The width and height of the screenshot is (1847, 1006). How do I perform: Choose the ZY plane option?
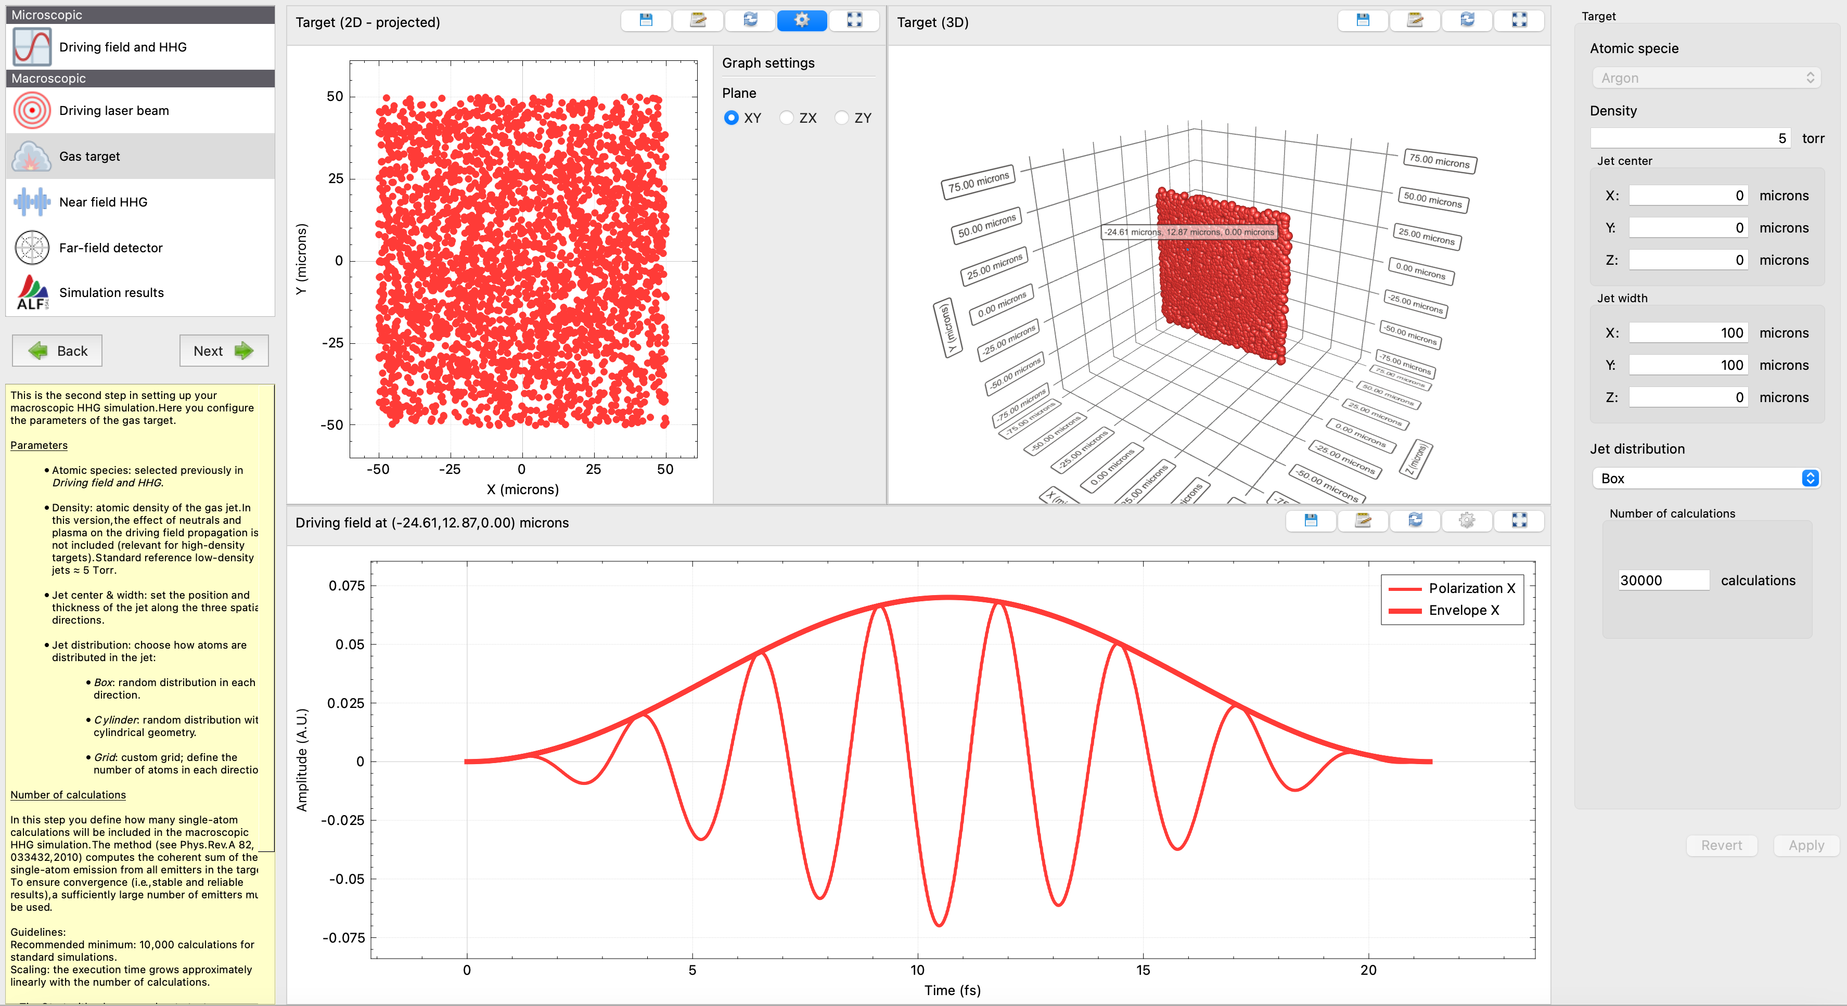click(x=842, y=118)
